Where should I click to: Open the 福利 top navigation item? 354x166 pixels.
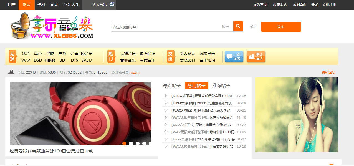(x=41, y=5)
